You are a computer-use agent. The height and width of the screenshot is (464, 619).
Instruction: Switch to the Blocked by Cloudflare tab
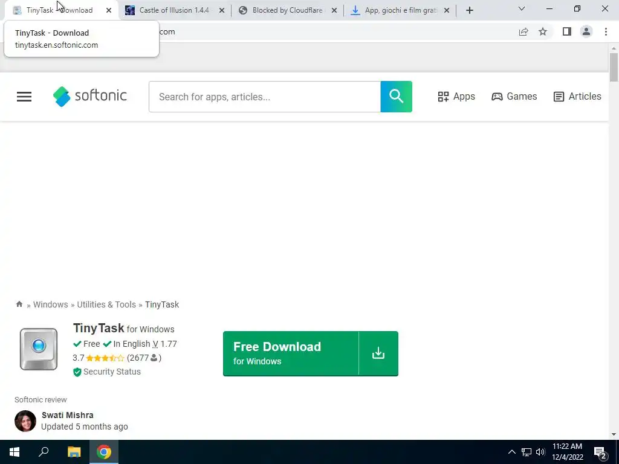pyautogui.click(x=287, y=10)
